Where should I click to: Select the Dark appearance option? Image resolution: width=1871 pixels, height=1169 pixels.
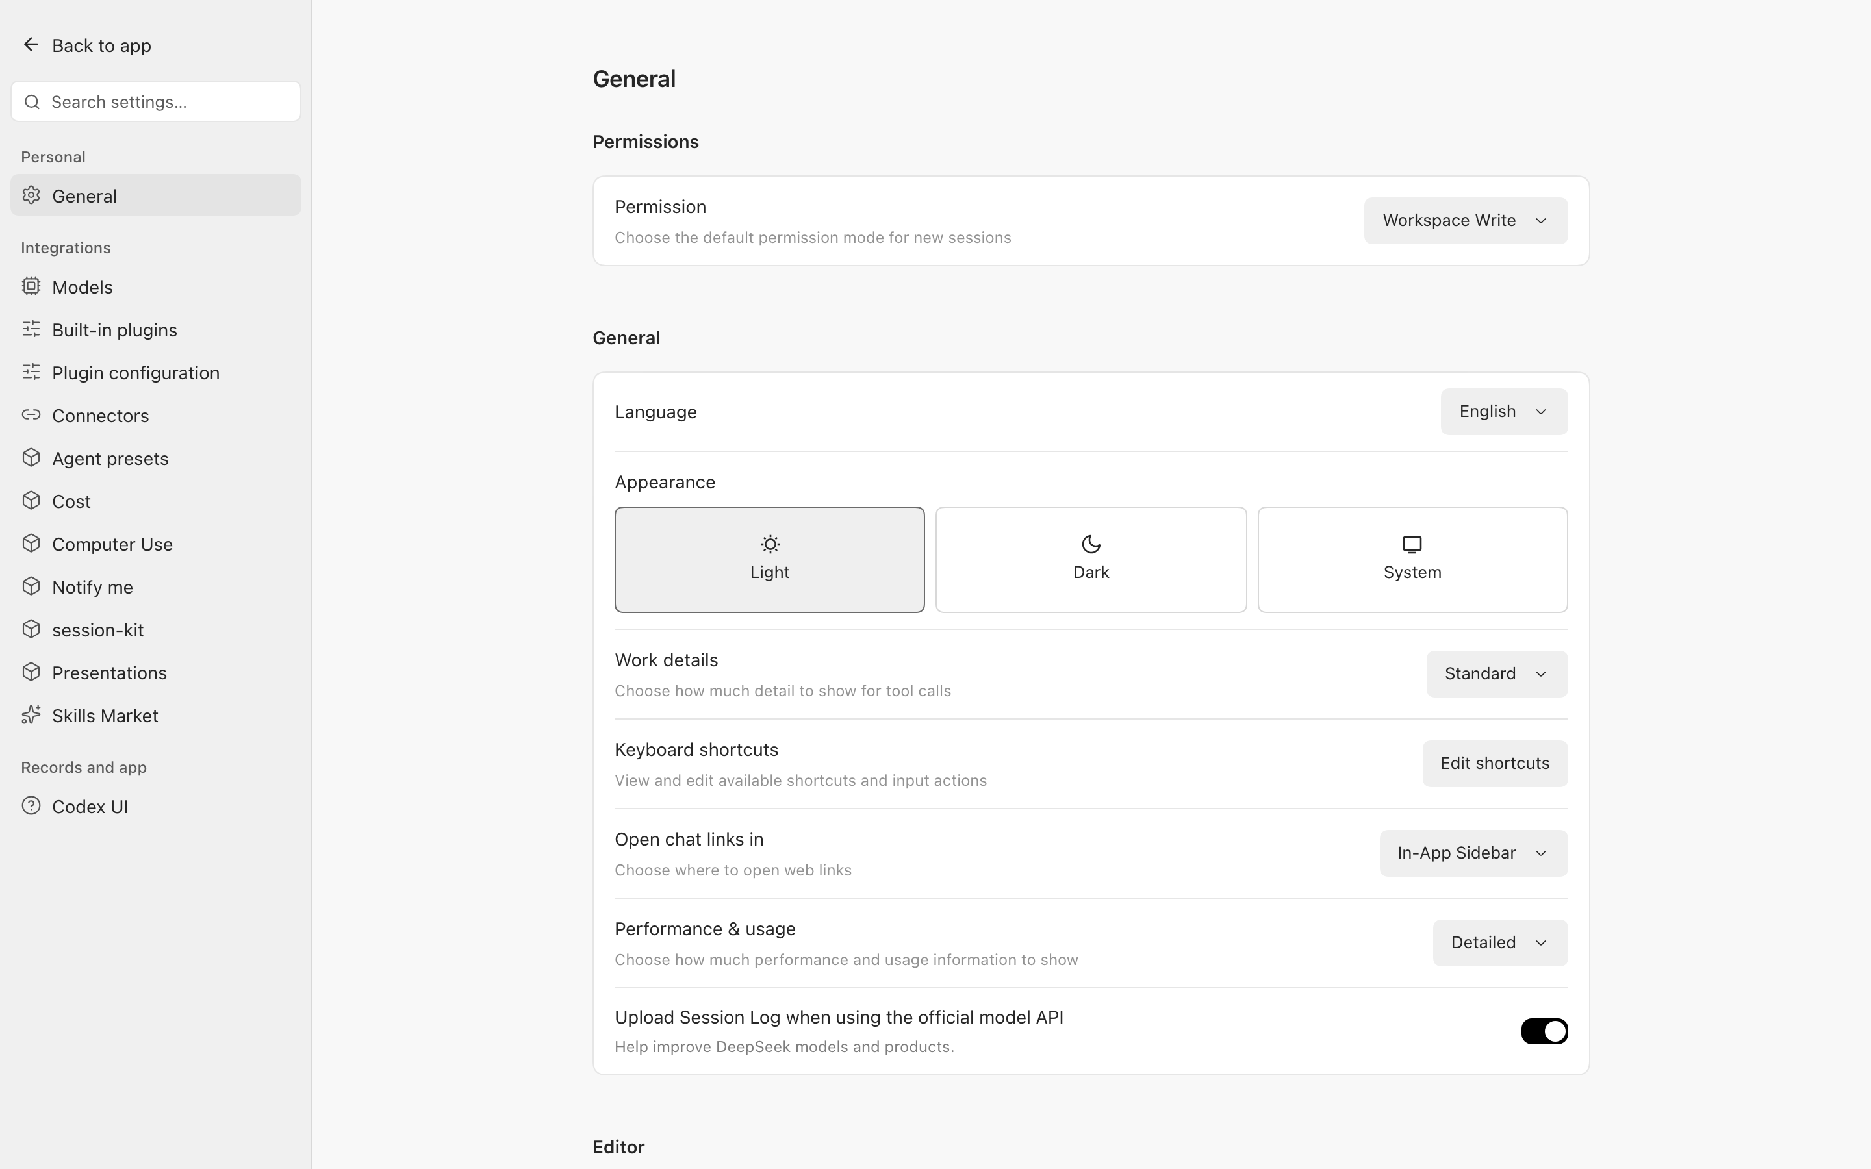(x=1091, y=560)
